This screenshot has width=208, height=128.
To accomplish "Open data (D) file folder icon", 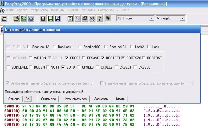I will click(x=31, y=19).
